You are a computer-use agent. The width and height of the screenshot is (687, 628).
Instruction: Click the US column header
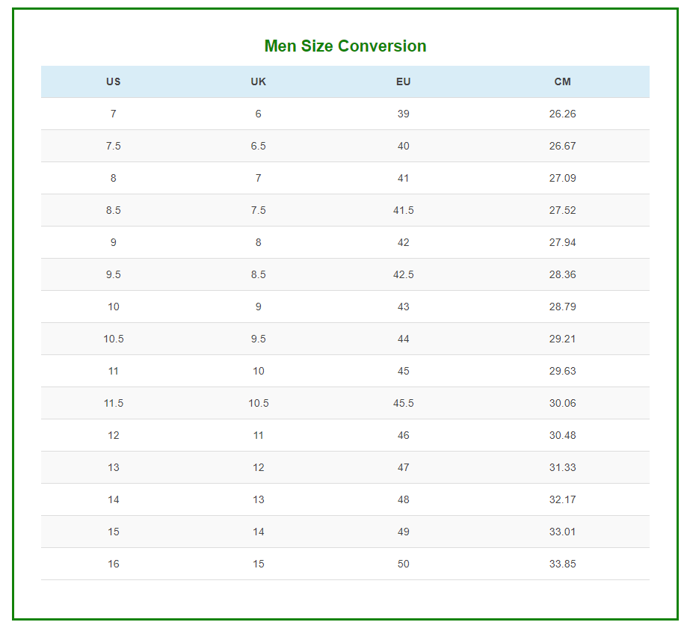pos(114,81)
